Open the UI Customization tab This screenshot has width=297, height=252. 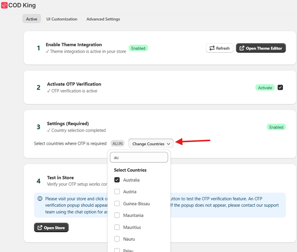(x=62, y=19)
